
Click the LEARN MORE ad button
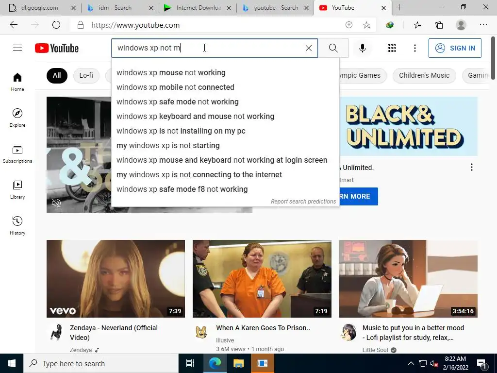tap(359, 196)
